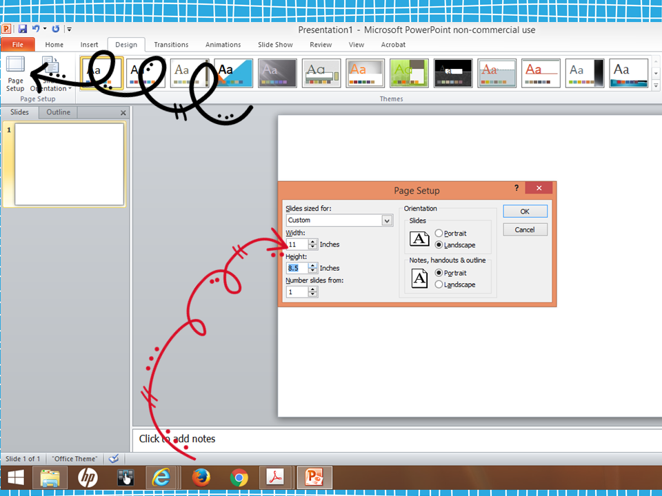Adjust the Height value with spinner
The image size is (662, 496).
point(312,268)
